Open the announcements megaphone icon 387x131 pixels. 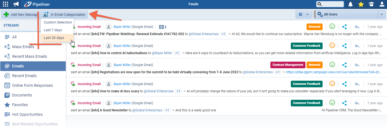point(16,4)
